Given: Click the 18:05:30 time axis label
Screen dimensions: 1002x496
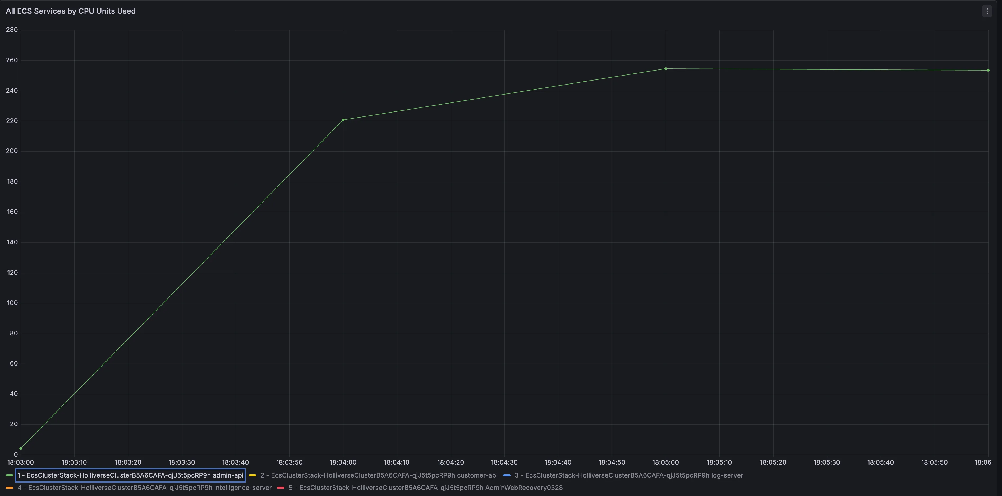Looking at the screenshot, I should pos(826,462).
